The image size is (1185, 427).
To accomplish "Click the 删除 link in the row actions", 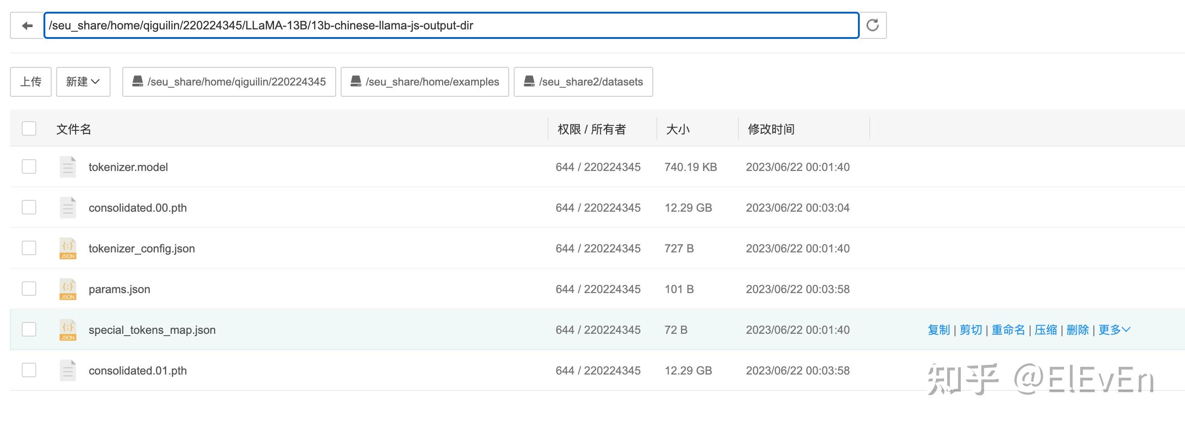I will (x=1077, y=330).
